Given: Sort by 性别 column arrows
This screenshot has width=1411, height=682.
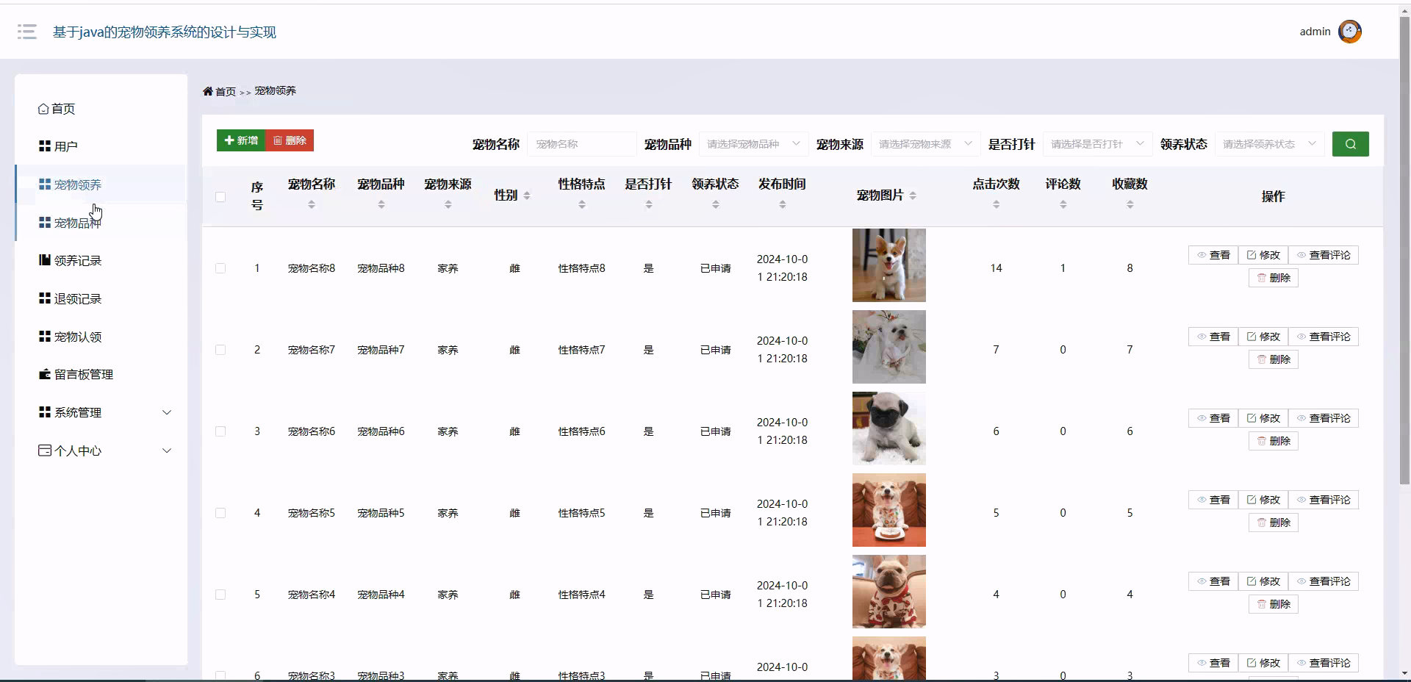Looking at the screenshot, I should pos(527,195).
